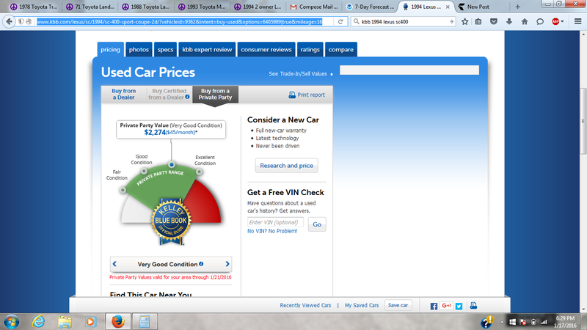Focus the Enter VIN input field
This screenshot has height=330, width=587.
[x=275, y=222]
